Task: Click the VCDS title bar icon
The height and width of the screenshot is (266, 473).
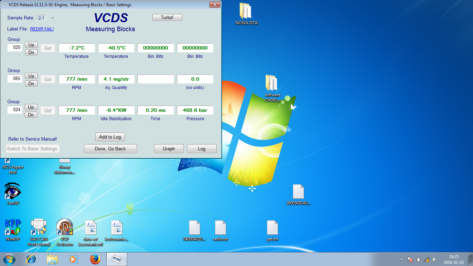Action: 5,5
